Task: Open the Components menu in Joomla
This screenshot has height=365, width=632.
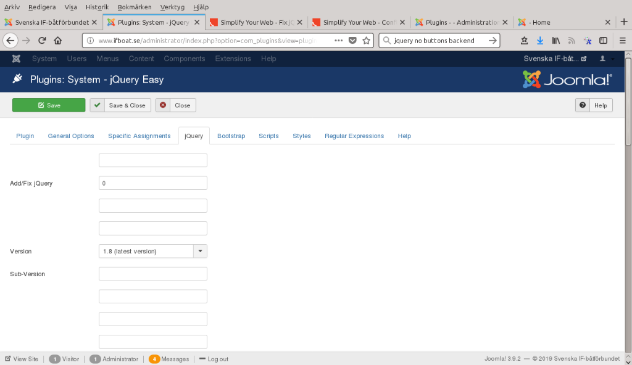Action: (x=184, y=59)
